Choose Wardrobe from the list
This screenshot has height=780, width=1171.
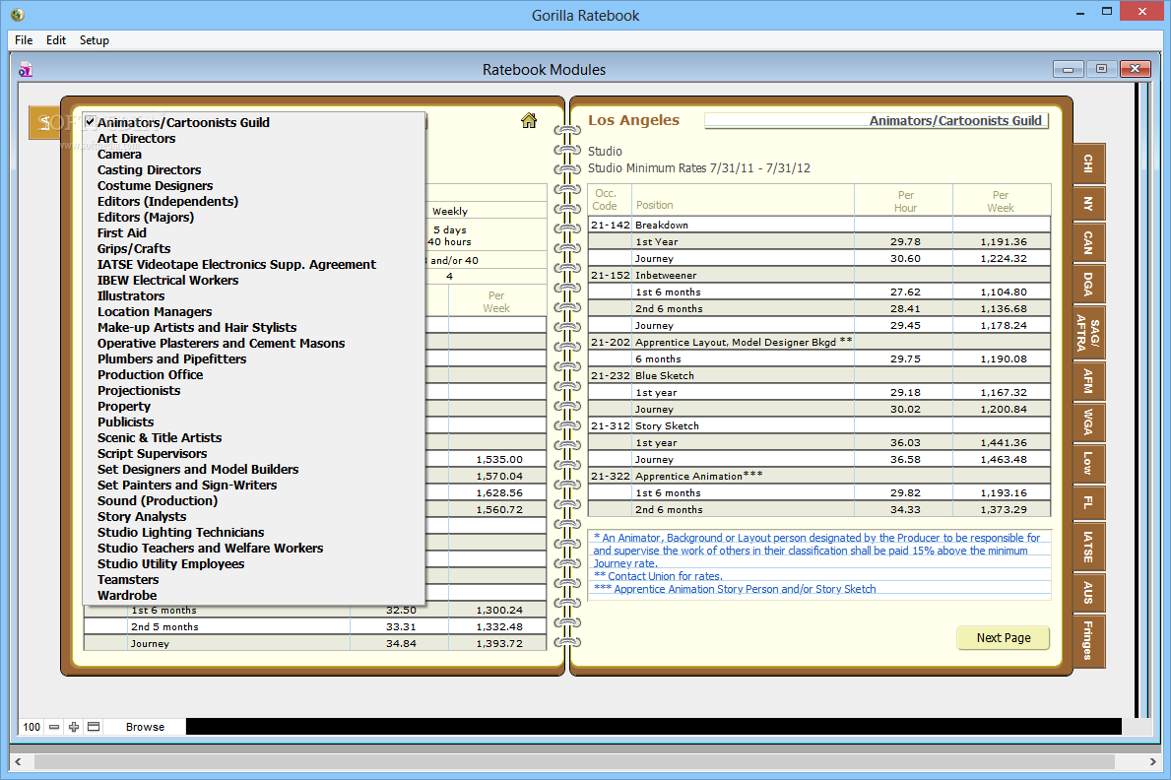254,596
